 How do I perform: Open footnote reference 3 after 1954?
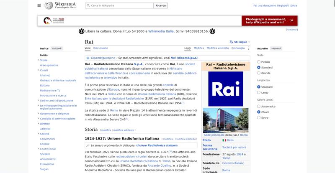(x=183, y=103)
